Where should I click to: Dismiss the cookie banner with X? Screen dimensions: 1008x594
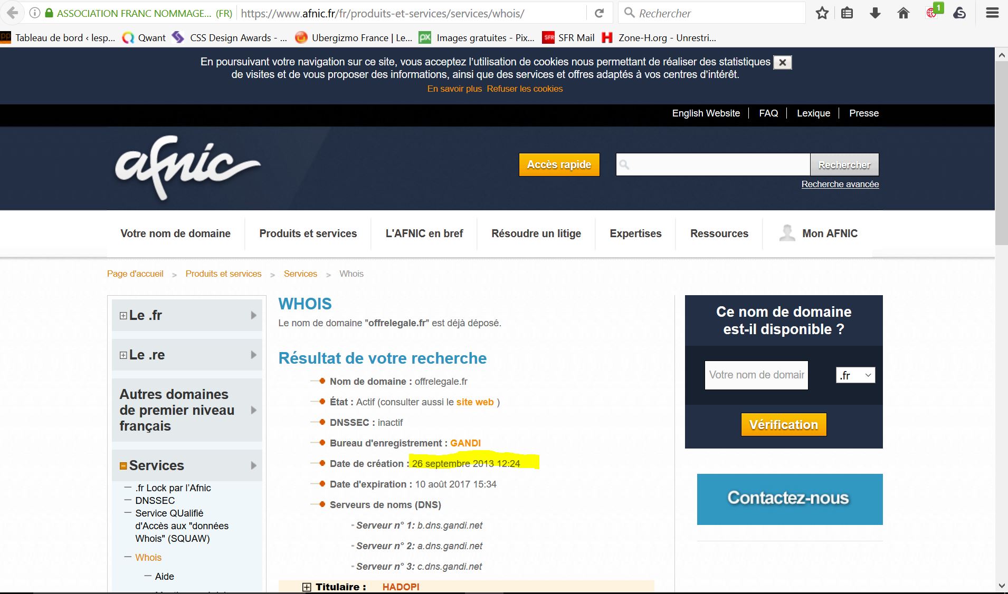click(x=783, y=62)
